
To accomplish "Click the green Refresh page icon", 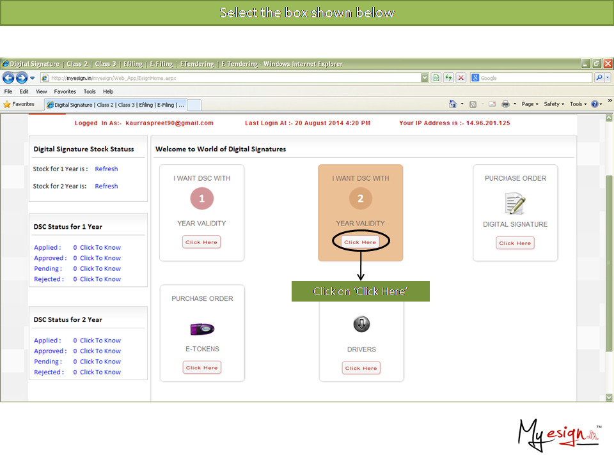I will [x=436, y=78].
